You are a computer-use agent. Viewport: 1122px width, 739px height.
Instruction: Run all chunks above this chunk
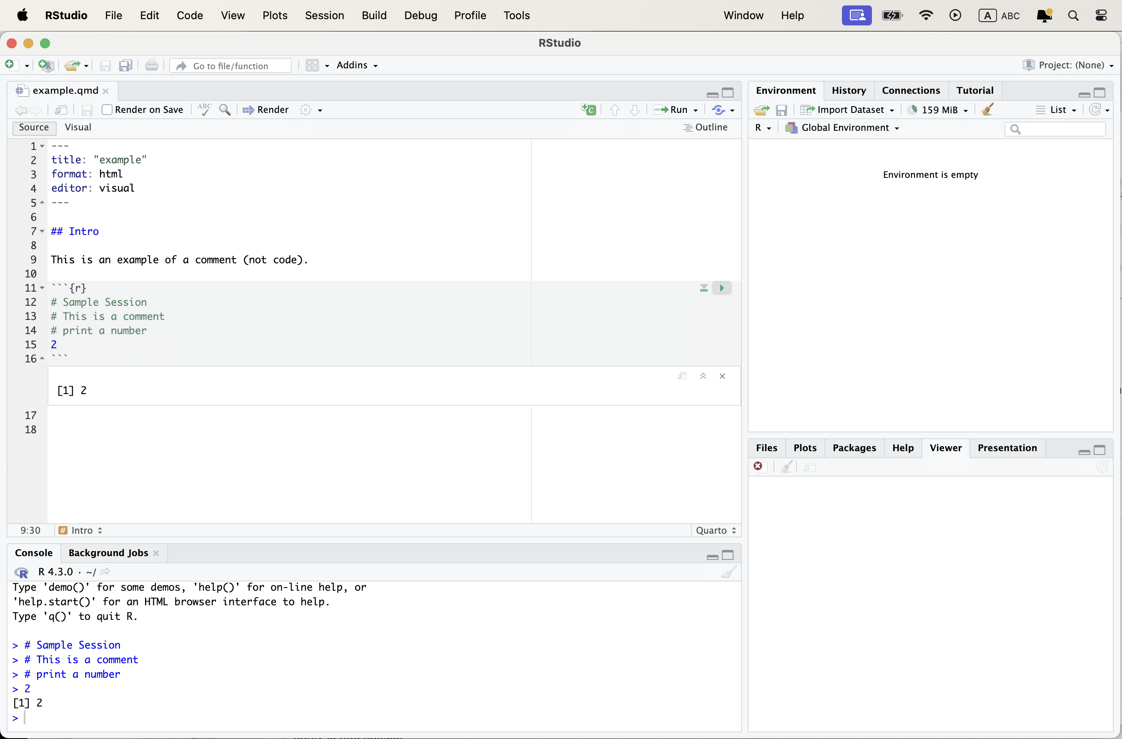(x=704, y=288)
